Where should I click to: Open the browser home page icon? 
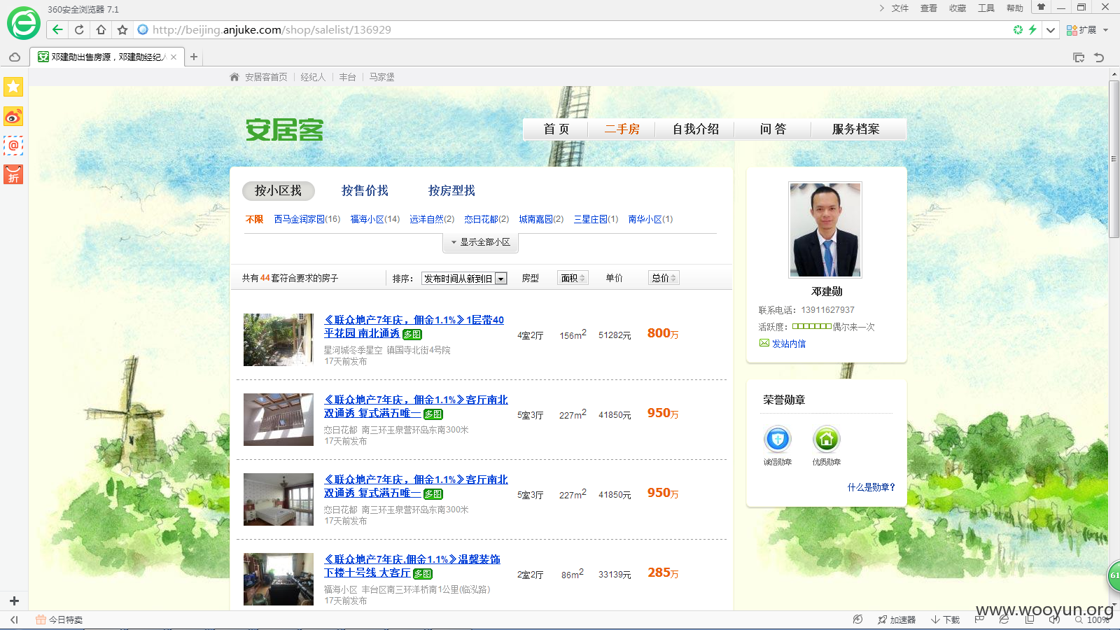[101, 29]
